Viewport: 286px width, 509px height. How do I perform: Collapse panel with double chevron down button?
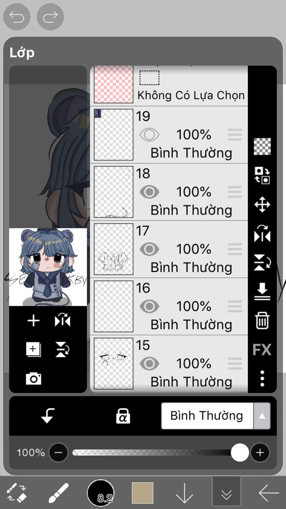[x=226, y=494]
